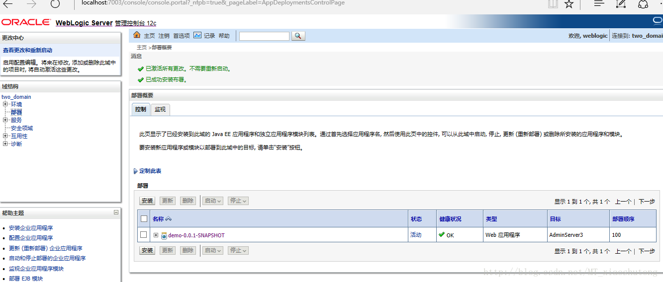Click the browser share bell-shaped icon
Screen dimensions: 663x282
(643, 4)
